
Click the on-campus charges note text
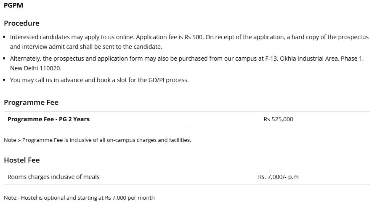pyautogui.click(x=97, y=140)
